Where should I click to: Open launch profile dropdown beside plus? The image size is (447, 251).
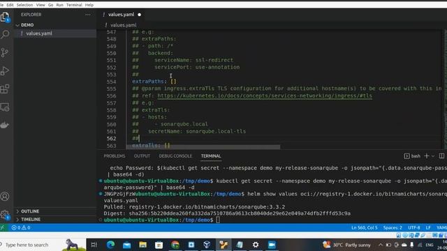click(433, 156)
